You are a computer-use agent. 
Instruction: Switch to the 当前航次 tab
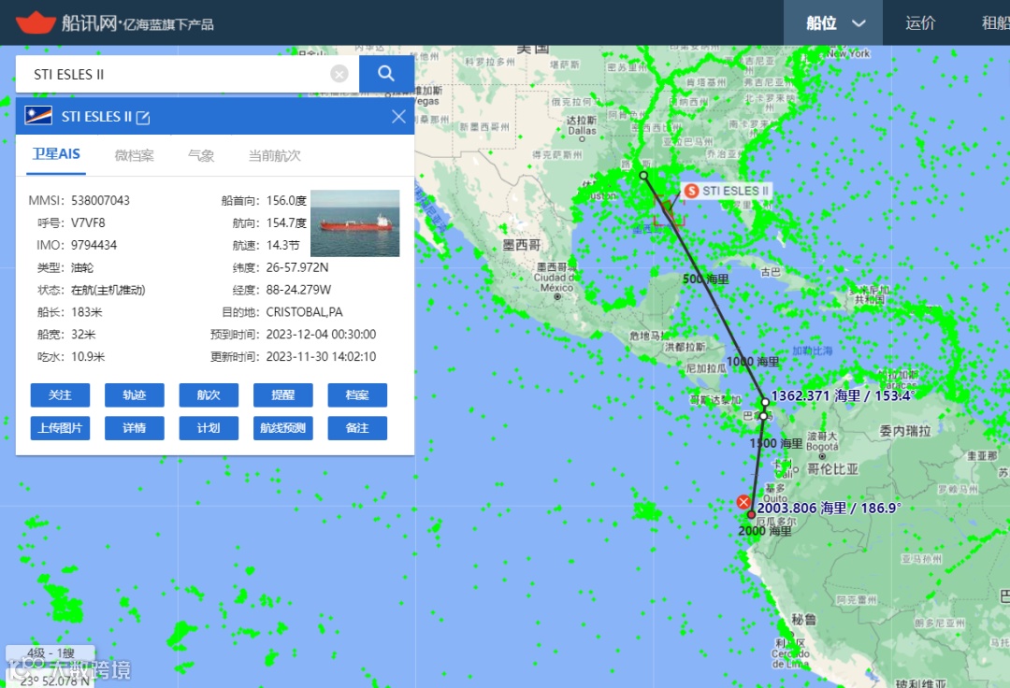(274, 155)
